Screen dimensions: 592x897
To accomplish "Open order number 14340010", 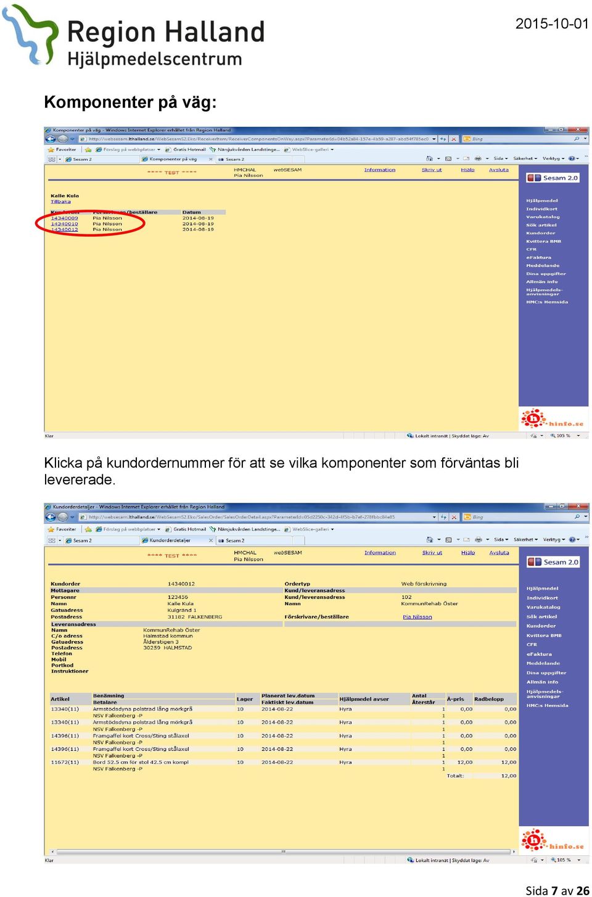I will [x=64, y=224].
